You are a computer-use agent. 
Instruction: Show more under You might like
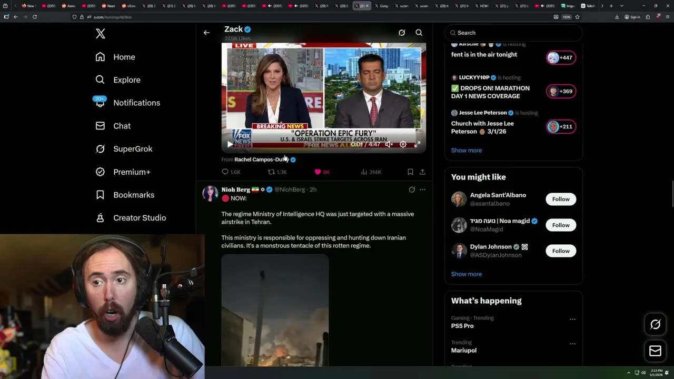pyautogui.click(x=467, y=274)
